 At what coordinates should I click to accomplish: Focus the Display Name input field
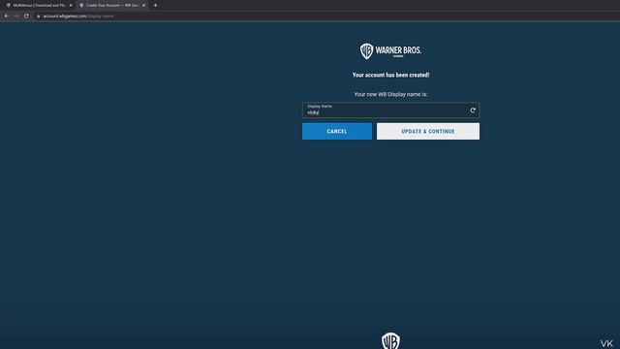tap(390, 110)
